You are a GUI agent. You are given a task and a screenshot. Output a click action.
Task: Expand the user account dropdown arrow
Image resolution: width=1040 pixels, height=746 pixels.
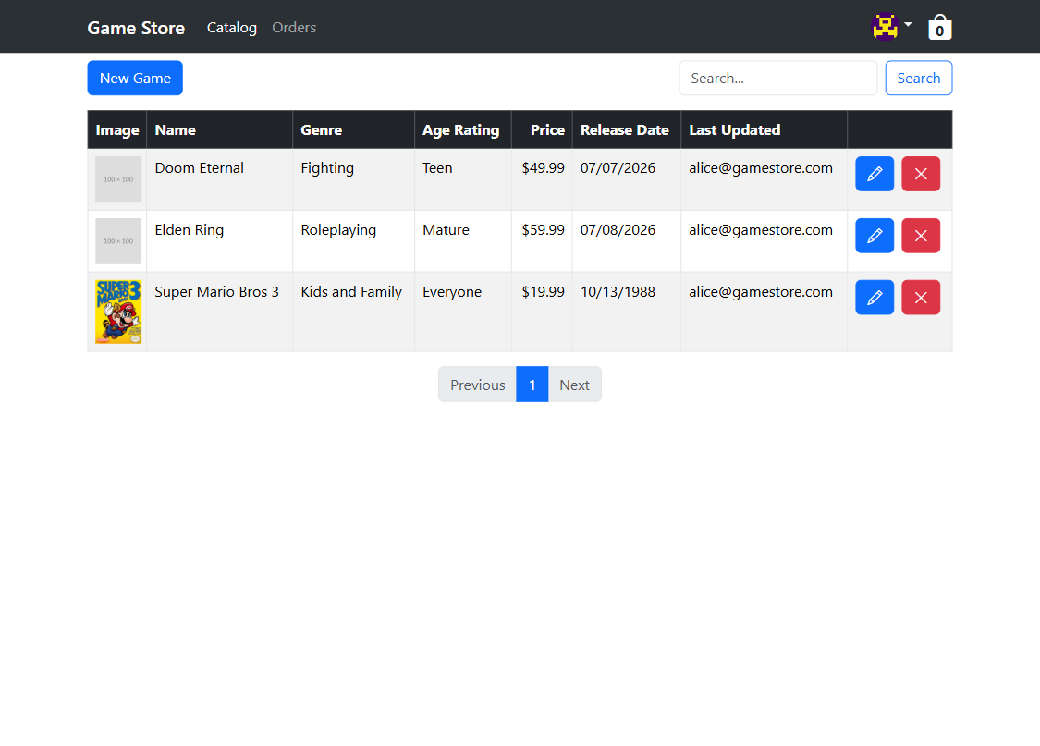[x=908, y=25]
